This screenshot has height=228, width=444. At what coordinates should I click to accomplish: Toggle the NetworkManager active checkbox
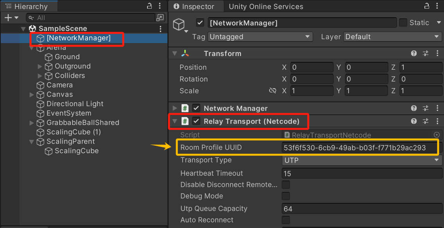point(200,23)
